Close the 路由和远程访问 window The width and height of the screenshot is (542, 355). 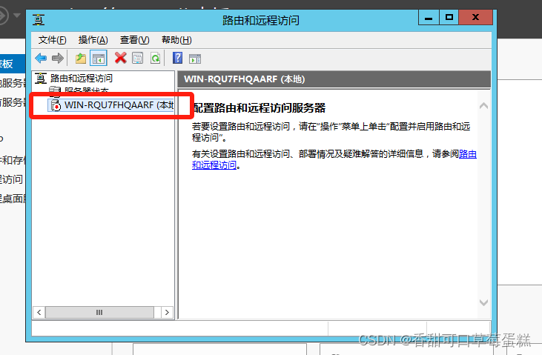(475, 18)
